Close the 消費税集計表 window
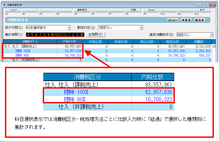 coord(213,5)
